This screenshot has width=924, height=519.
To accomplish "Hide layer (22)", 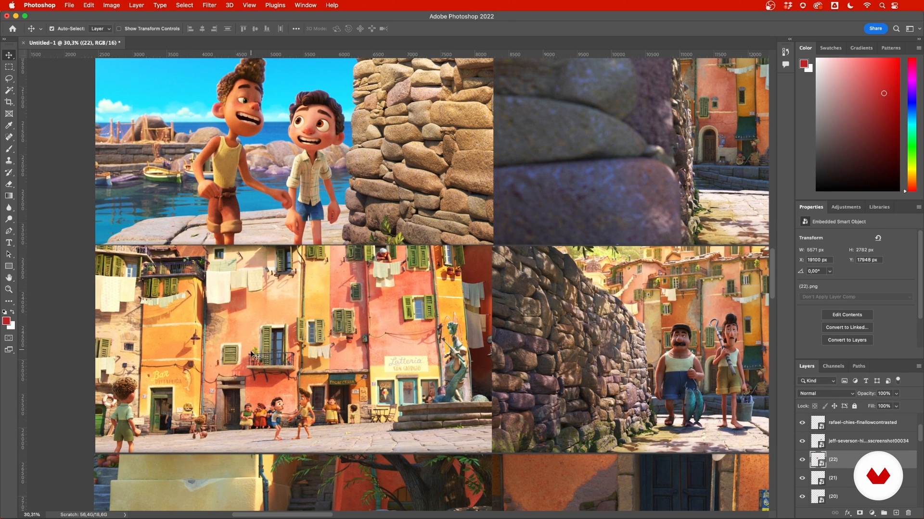I will pyautogui.click(x=802, y=459).
